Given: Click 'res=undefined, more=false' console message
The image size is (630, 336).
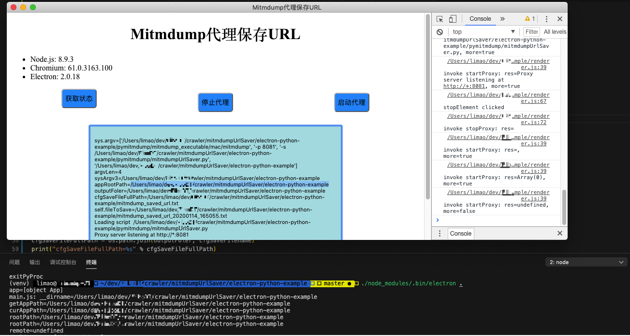Looking at the screenshot, I should click(x=496, y=208).
